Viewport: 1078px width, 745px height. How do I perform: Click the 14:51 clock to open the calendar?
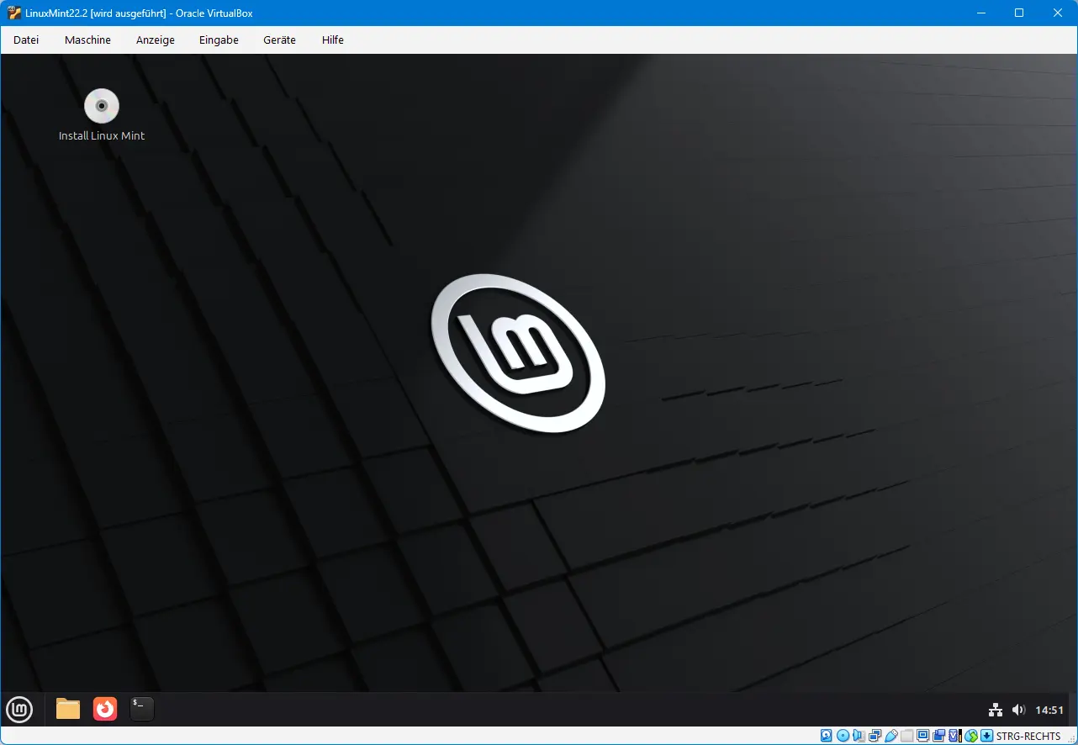1048,709
